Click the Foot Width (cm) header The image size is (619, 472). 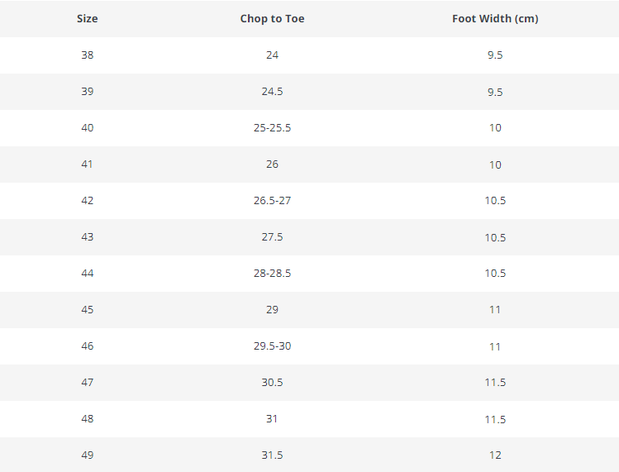(x=495, y=18)
